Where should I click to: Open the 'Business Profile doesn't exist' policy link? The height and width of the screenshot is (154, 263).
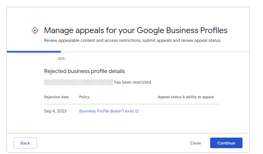[106, 111]
